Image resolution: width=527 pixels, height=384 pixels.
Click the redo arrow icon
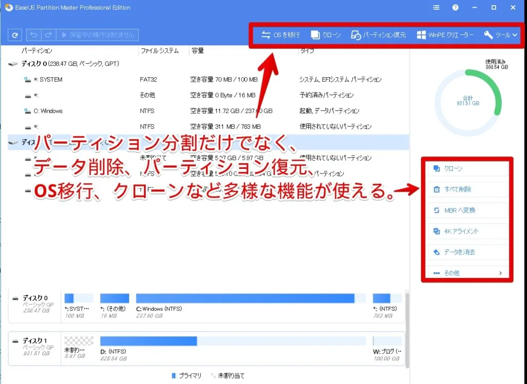(x=48, y=35)
